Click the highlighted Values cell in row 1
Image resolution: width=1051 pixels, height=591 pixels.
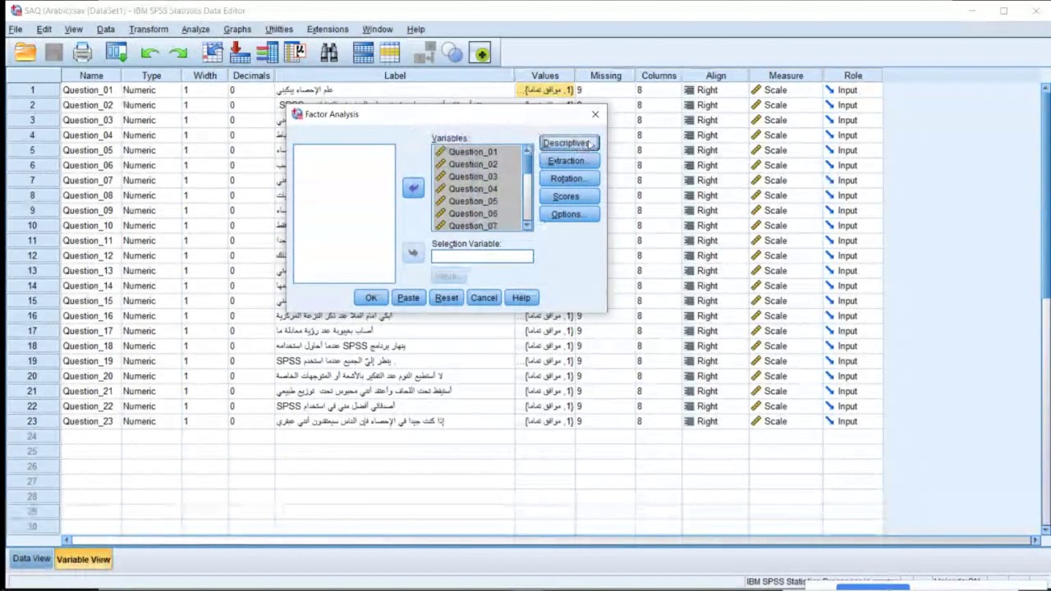tap(544, 90)
